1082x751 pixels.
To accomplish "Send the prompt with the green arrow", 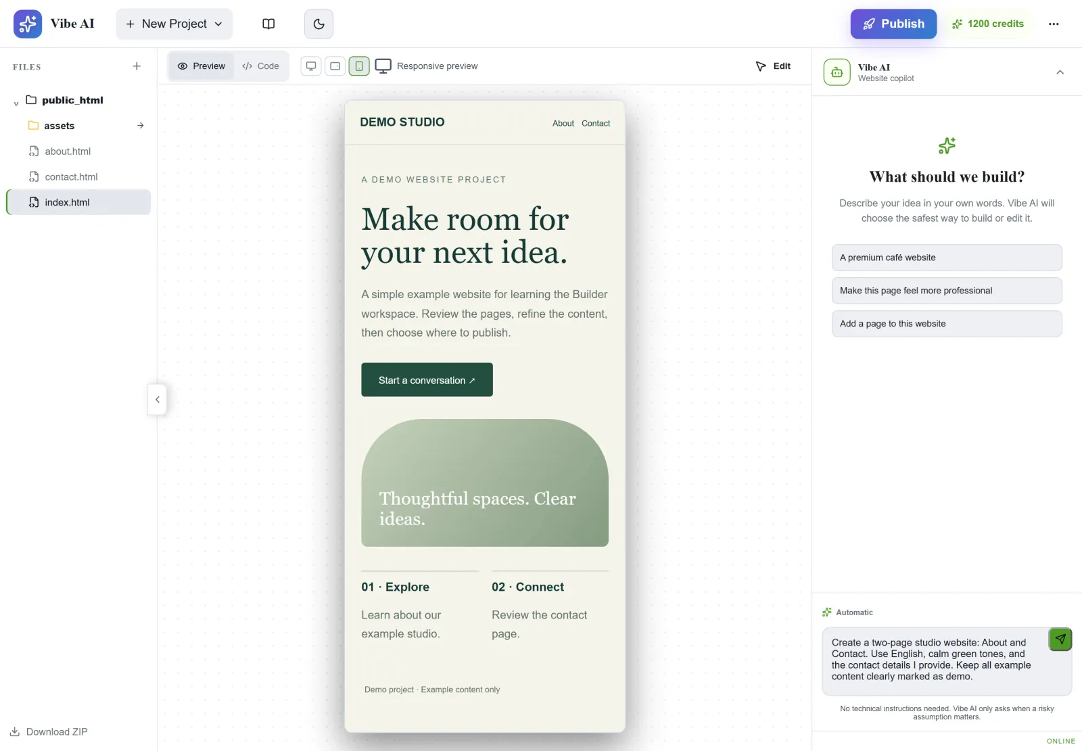I will pyautogui.click(x=1060, y=639).
